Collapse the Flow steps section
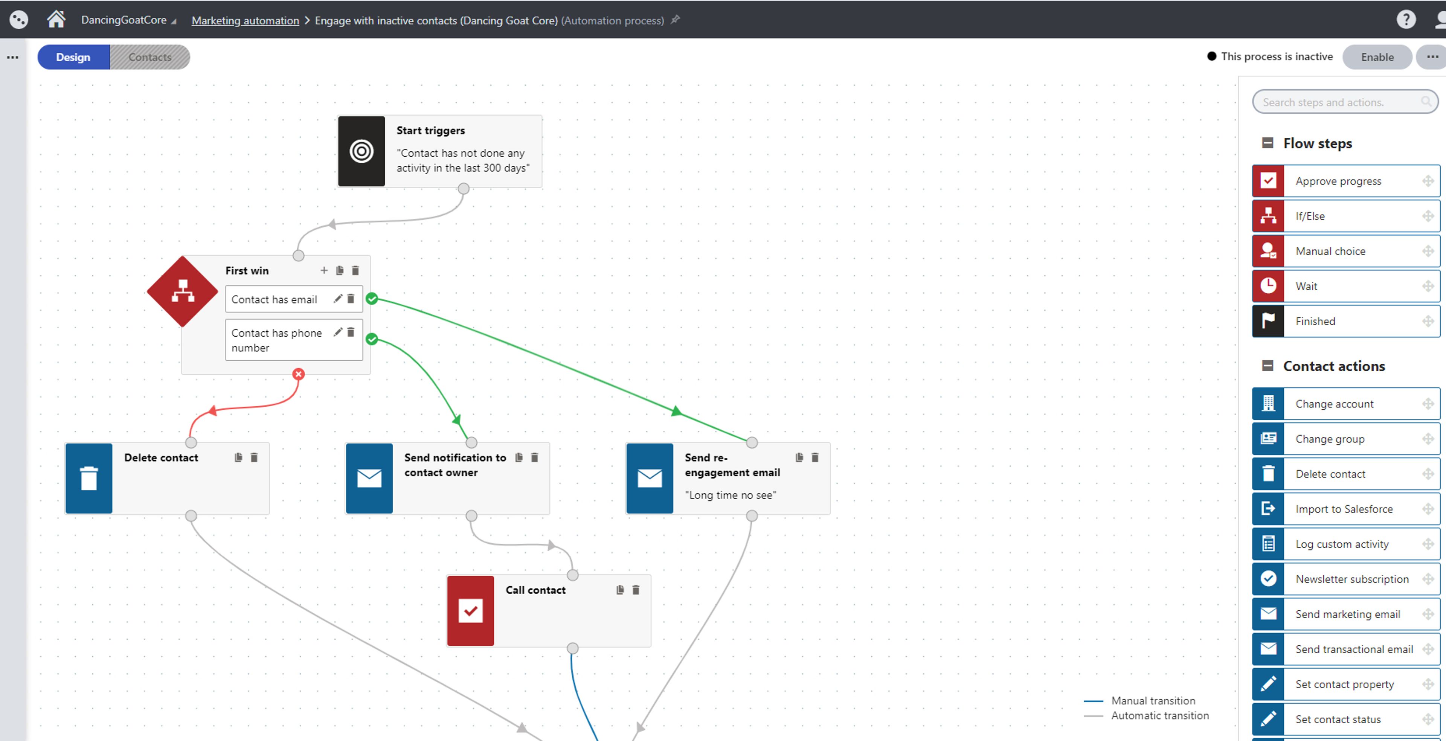 click(1268, 143)
